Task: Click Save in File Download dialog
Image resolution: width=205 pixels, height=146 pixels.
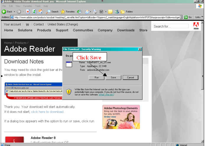Action: coord(113,77)
